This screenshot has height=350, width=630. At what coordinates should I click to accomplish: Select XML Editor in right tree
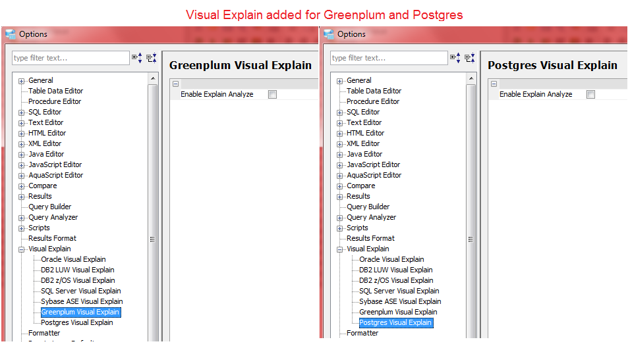click(x=363, y=143)
